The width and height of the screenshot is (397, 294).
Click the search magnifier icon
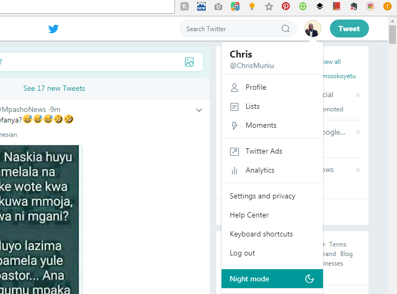pyautogui.click(x=285, y=29)
